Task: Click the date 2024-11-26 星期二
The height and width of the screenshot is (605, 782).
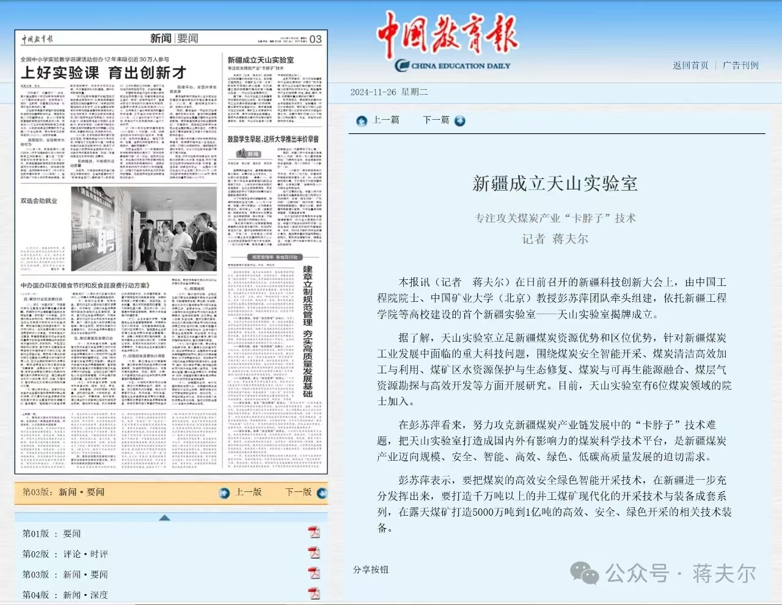Action: [389, 92]
